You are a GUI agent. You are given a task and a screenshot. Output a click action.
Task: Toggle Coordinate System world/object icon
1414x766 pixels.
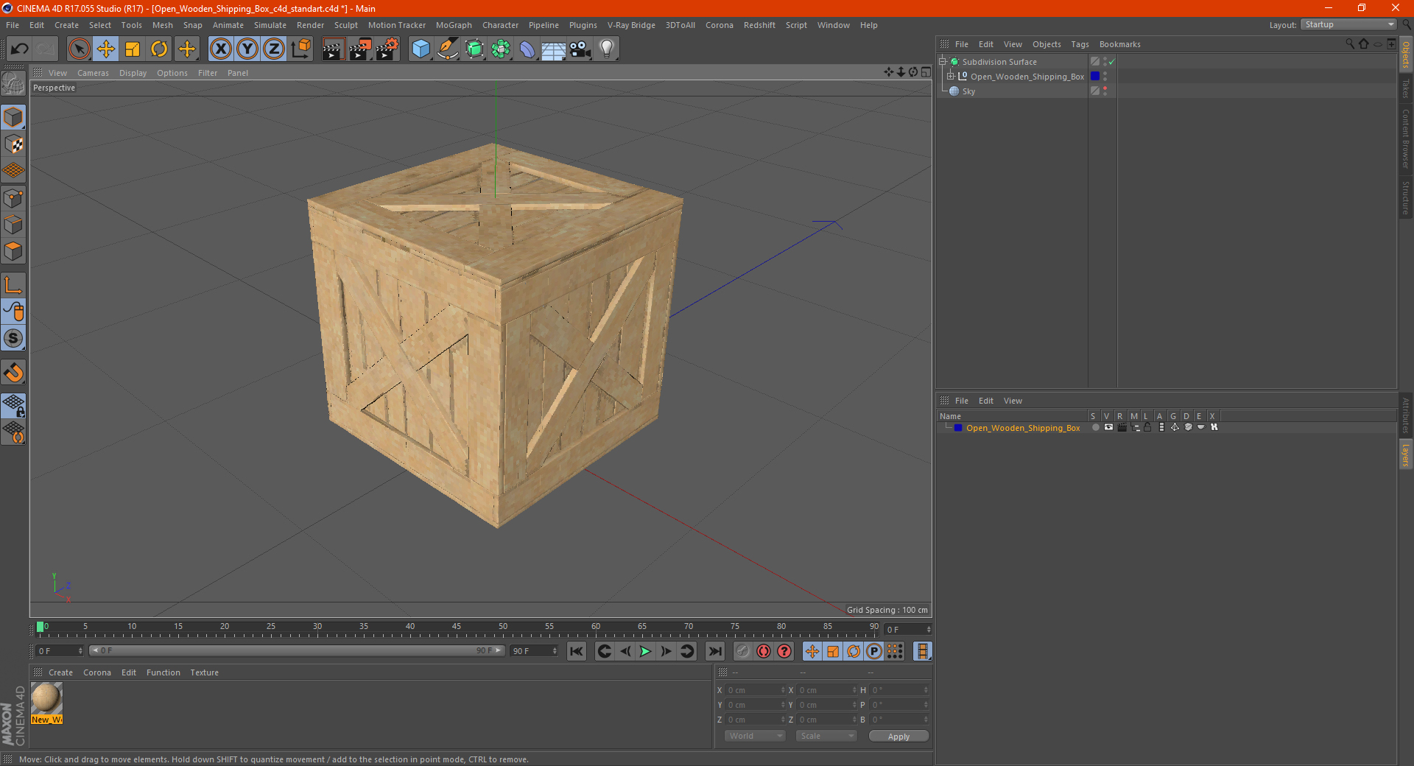[301, 49]
